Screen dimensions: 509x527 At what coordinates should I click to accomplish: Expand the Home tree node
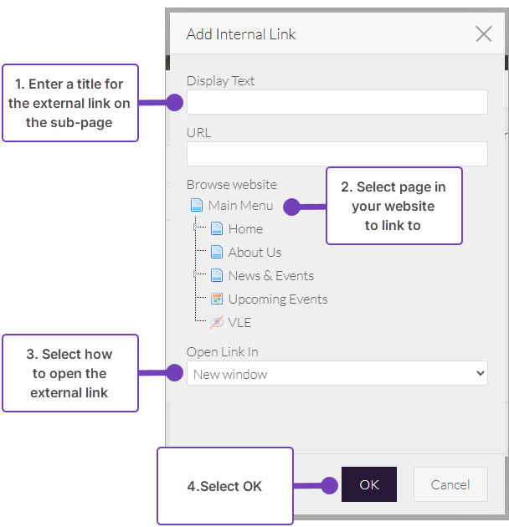pyautogui.click(x=196, y=227)
